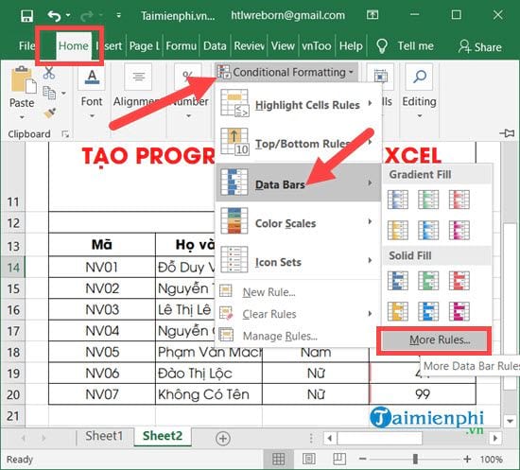Click the Share button
Viewport: 520px width, 470px height.
(x=480, y=46)
